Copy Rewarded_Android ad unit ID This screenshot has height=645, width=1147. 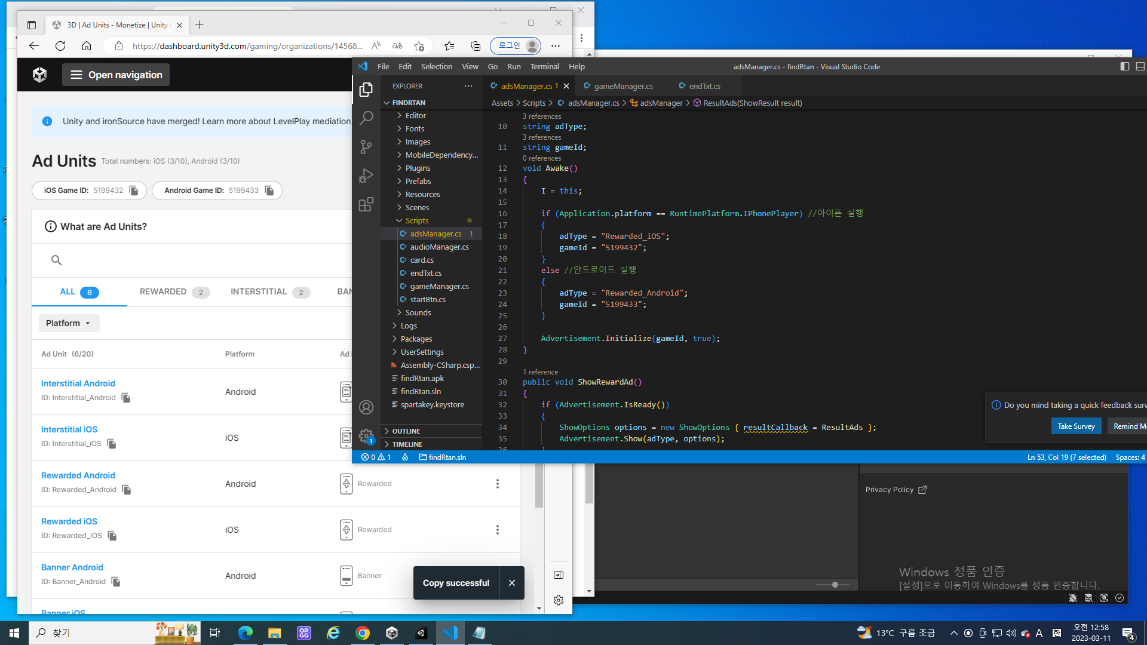tap(127, 490)
